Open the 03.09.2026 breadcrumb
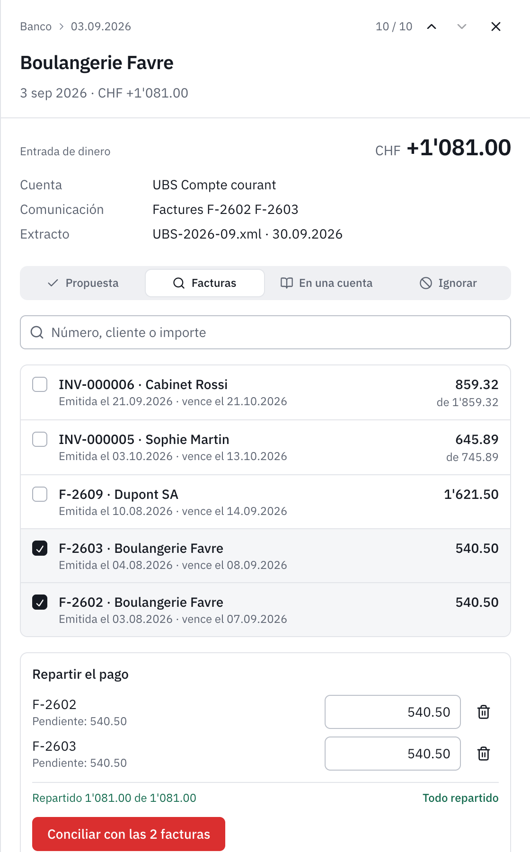 click(101, 27)
